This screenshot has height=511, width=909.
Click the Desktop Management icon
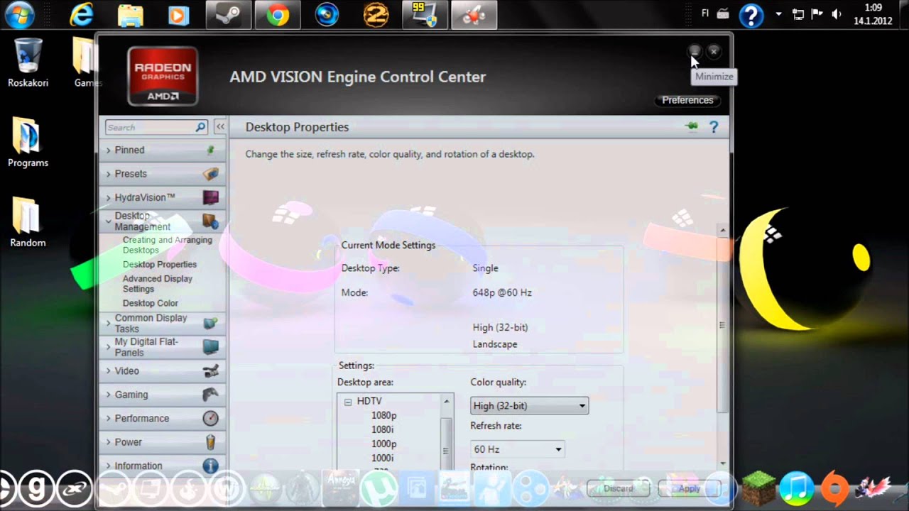pyautogui.click(x=210, y=221)
